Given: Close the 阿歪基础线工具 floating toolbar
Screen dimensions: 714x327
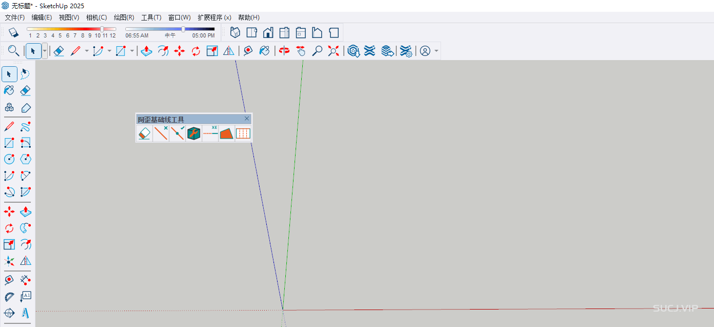Looking at the screenshot, I should [x=247, y=119].
